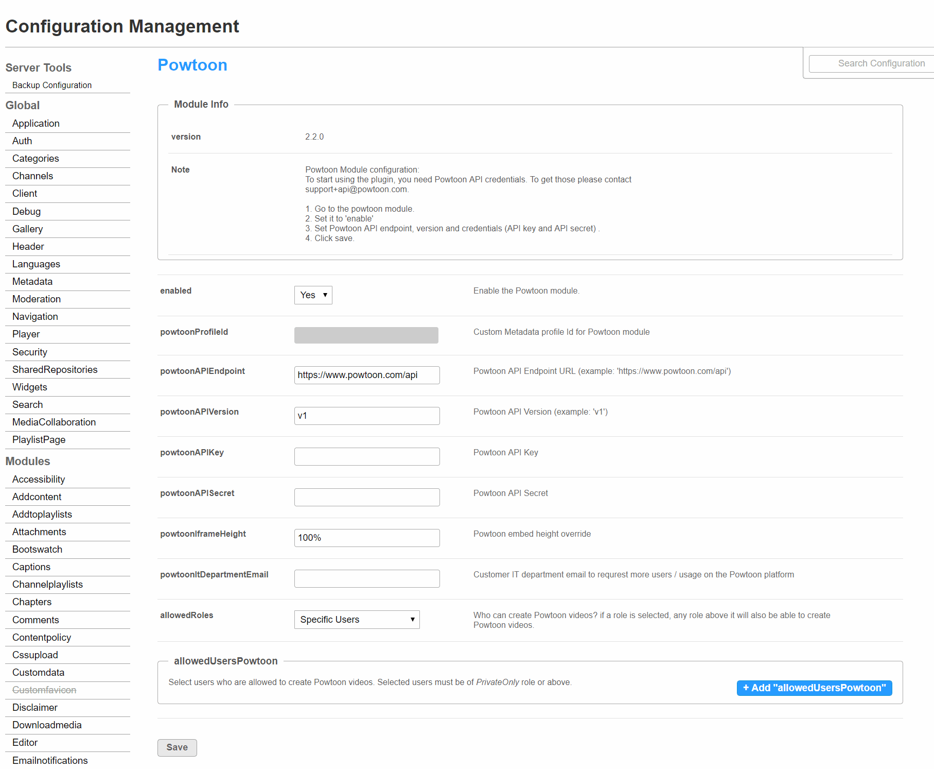Open the struck-through Customfavicon module
The width and height of the screenshot is (934, 769).
point(44,690)
